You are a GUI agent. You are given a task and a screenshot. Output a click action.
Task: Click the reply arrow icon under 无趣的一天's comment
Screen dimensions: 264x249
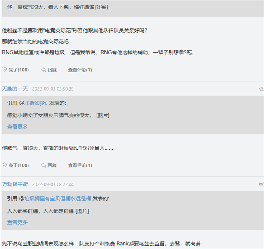pyautogui.click(x=43, y=165)
